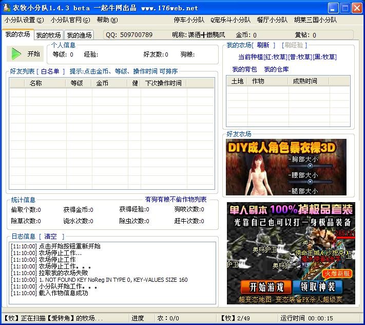Open 有狗有粮不偷作物列表 link
Viewport: 365px width, 325px height.
click(176, 200)
